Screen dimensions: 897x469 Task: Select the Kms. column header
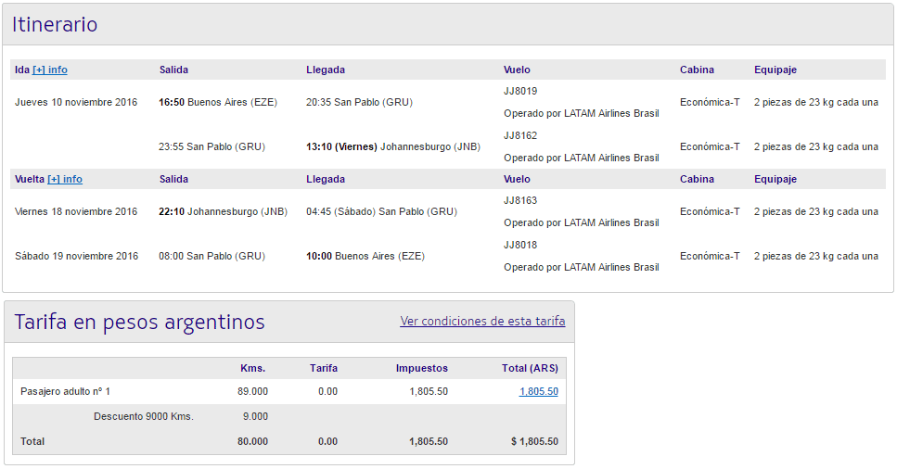253,368
